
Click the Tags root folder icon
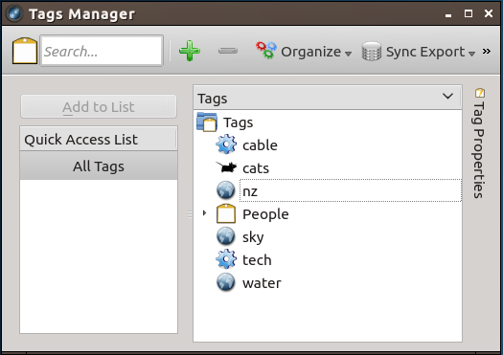(x=207, y=122)
